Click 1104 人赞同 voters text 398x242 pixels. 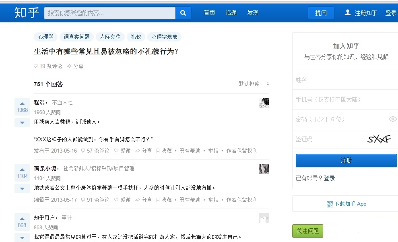(x=47, y=178)
